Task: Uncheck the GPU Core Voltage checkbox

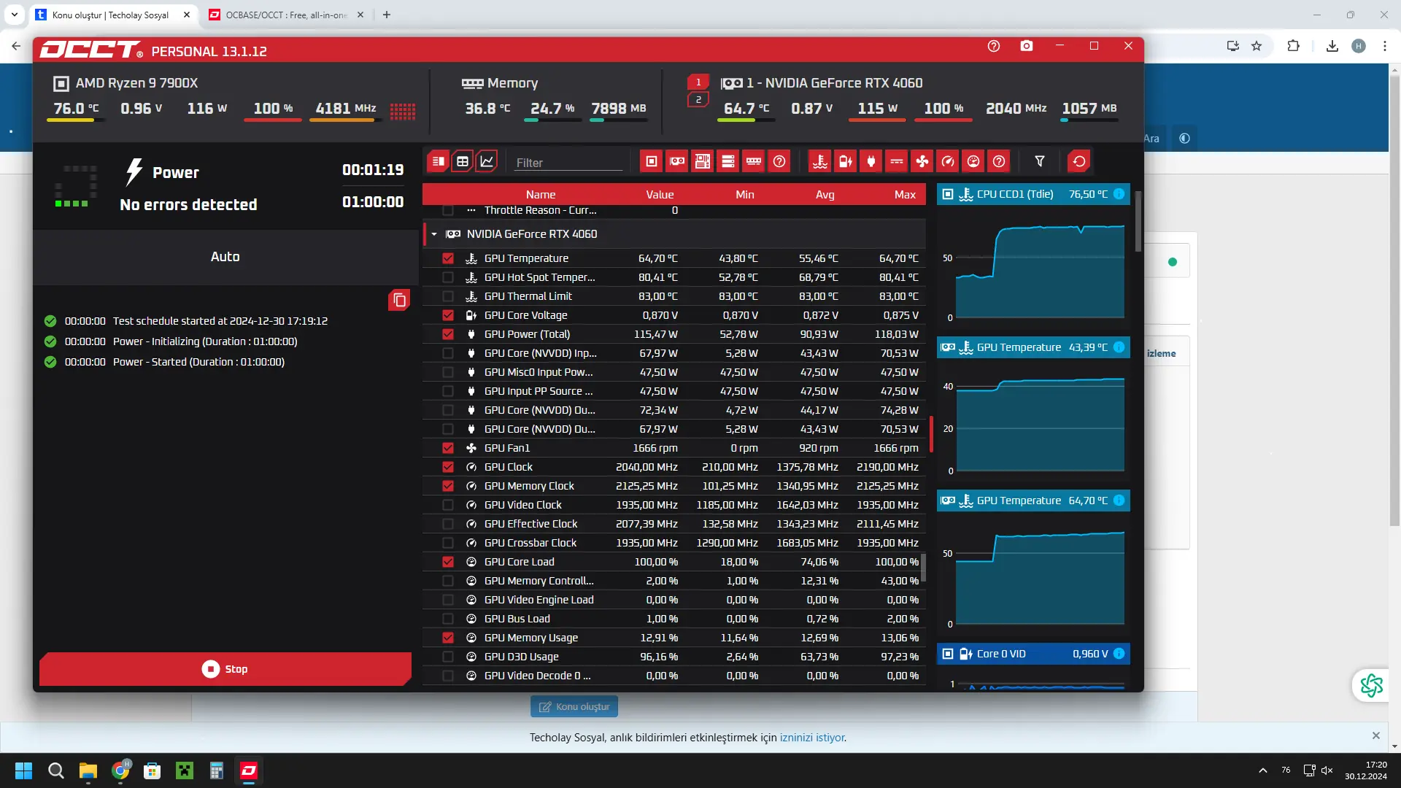Action: click(x=448, y=315)
